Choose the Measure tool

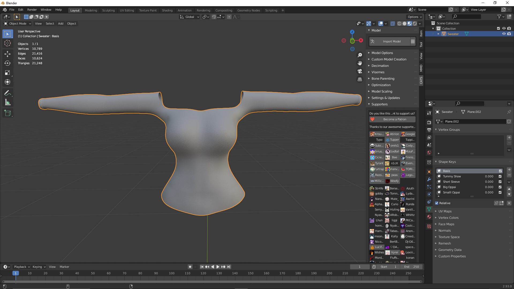click(7, 102)
